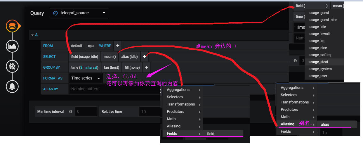The width and height of the screenshot is (363, 147).
Task: Open the Alert bell icon
Action: tap(12, 86)
